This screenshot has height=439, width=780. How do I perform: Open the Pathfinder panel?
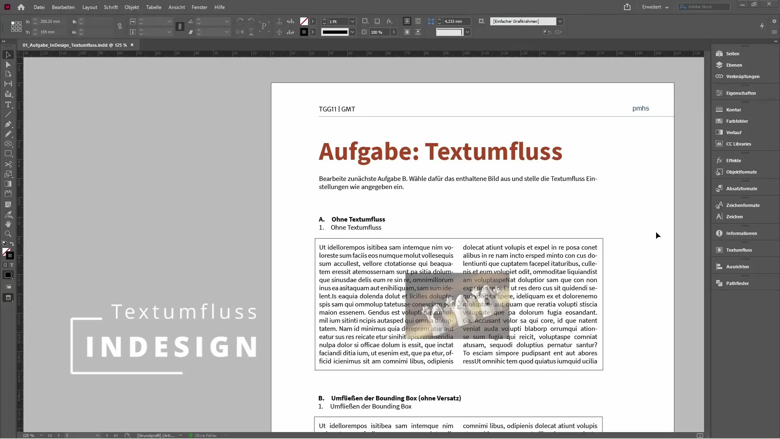coord(737,283)
